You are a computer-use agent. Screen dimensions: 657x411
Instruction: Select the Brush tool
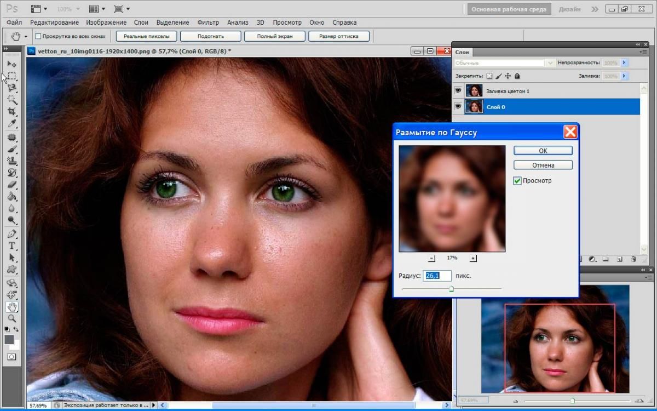[x=11, y=149]
